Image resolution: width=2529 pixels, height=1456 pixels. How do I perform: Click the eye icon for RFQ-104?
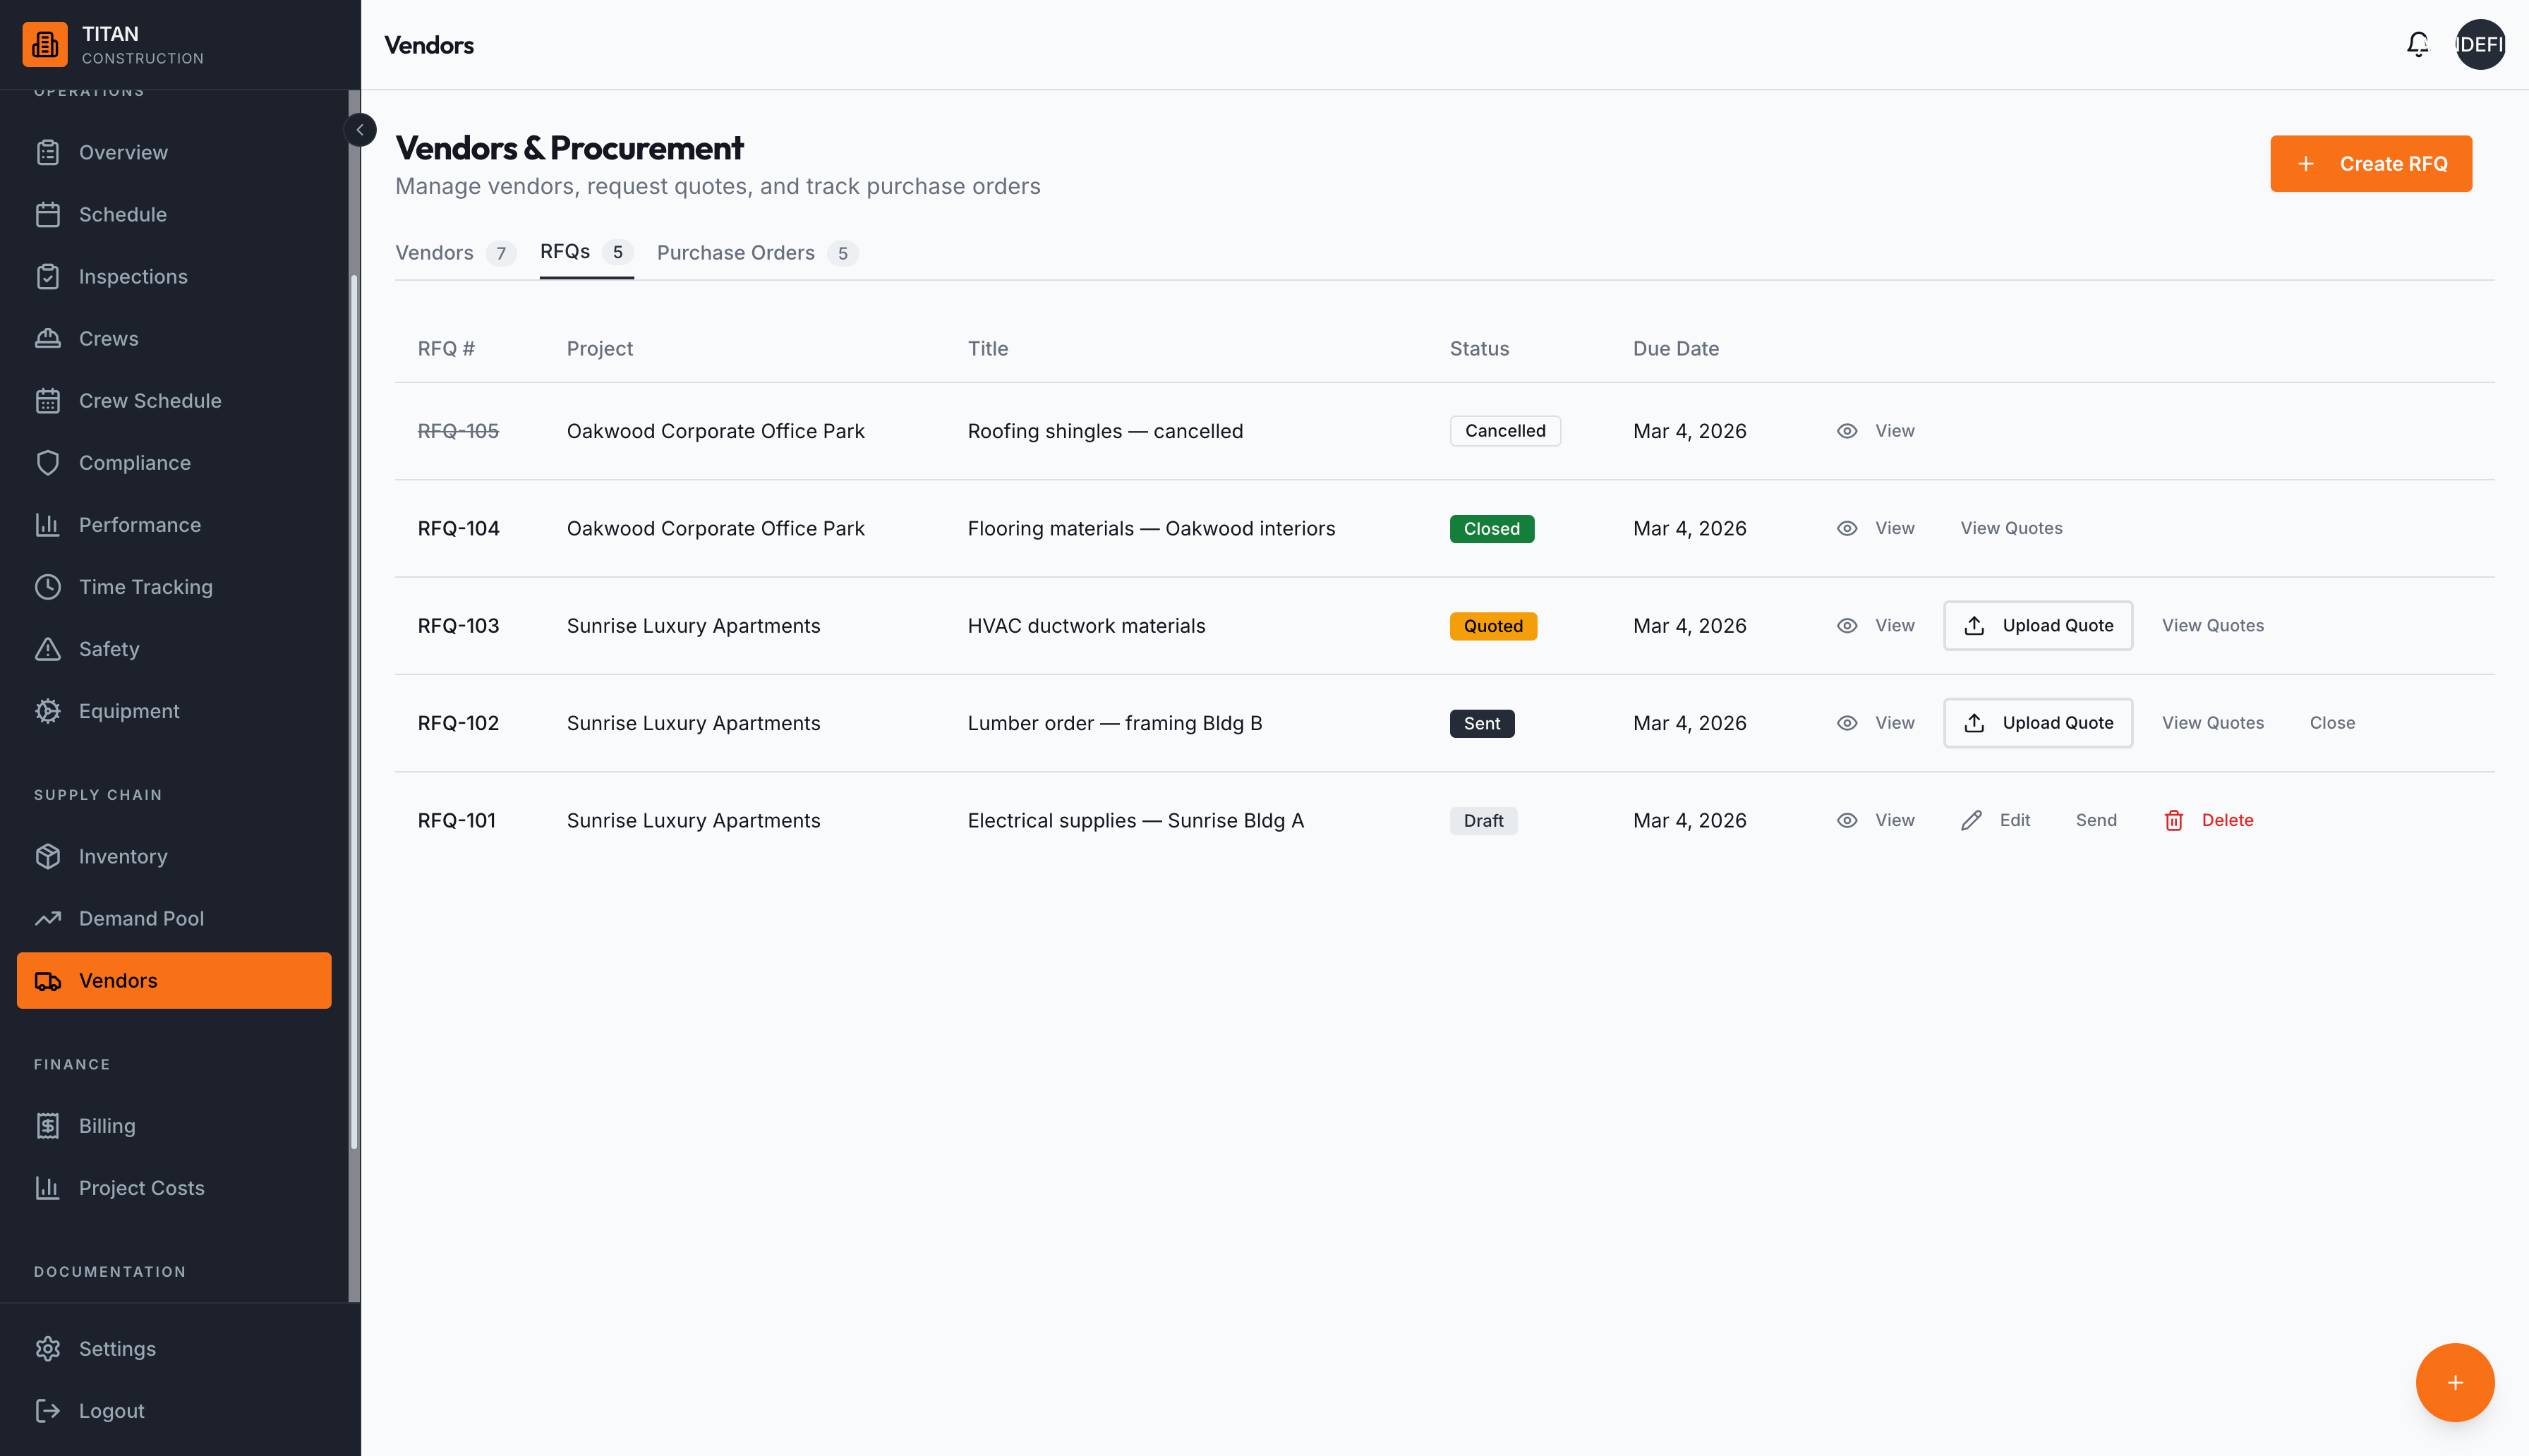point(1847,528)
